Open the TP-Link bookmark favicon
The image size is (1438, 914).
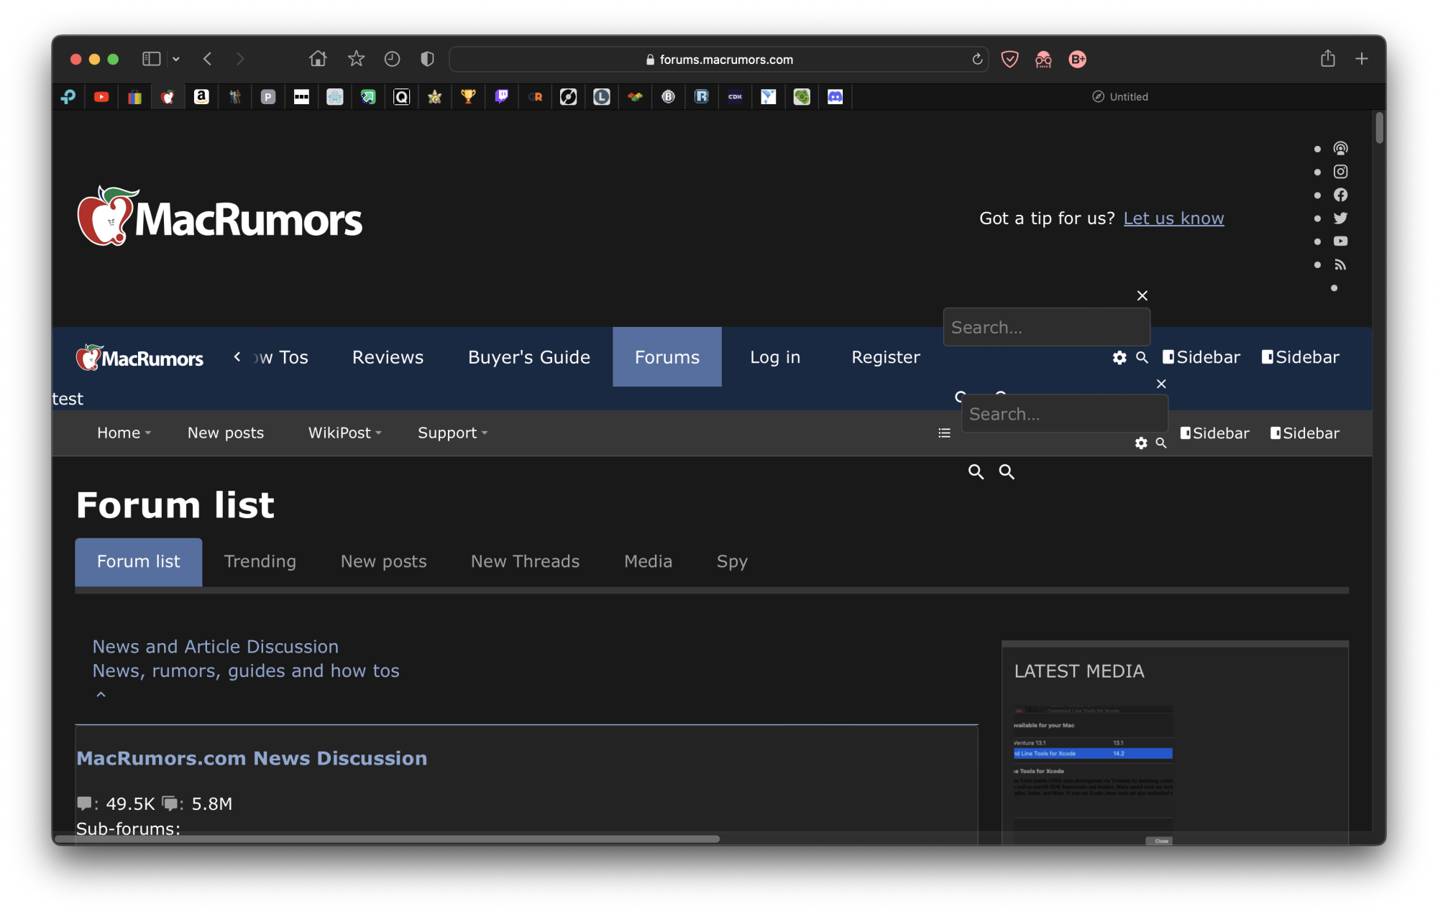coord(68,97)
